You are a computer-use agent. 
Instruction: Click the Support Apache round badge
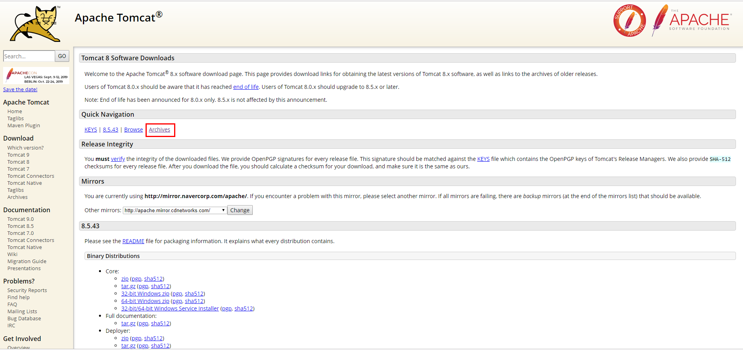pyautogui.click(x=630, y=21)
